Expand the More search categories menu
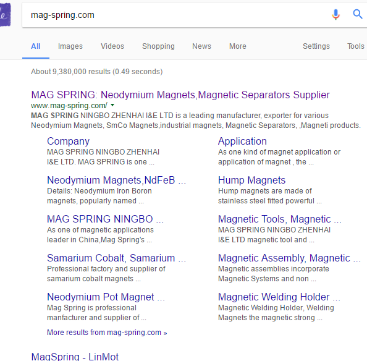367x361 pixels. coord(238,46)
